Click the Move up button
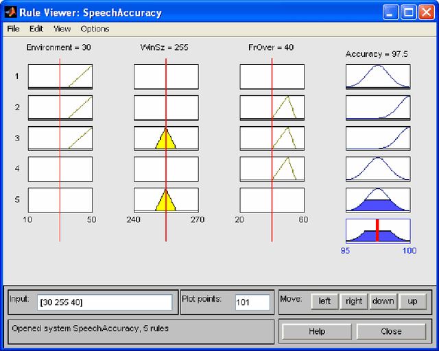 (x=413, y=301)
